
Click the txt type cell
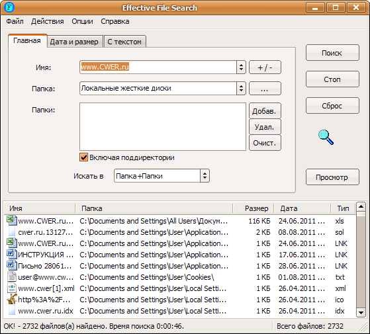point(340,277)
